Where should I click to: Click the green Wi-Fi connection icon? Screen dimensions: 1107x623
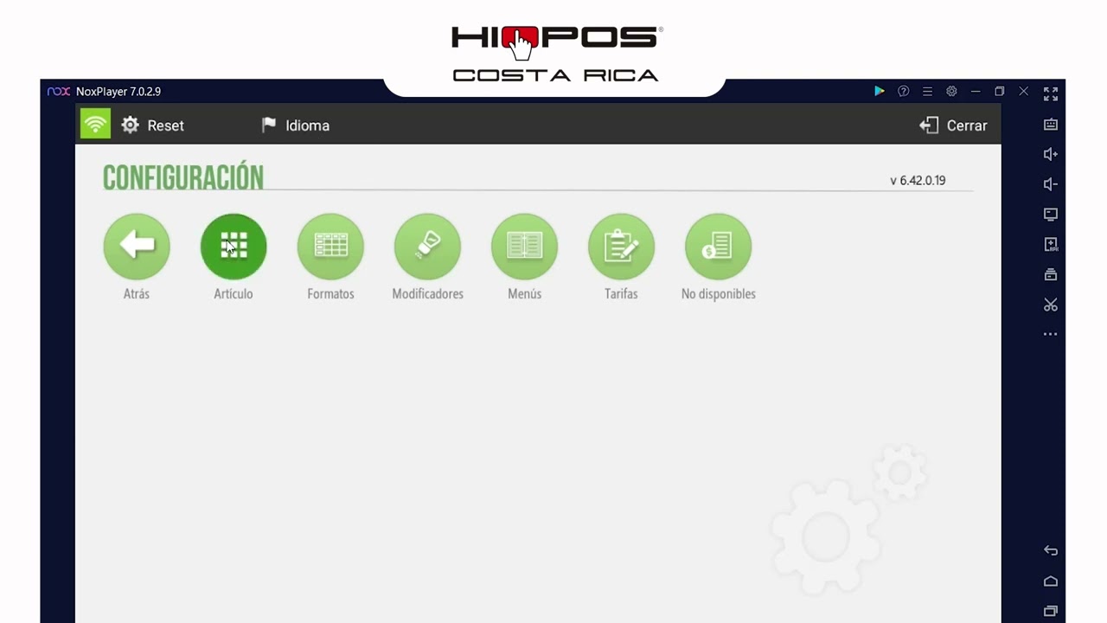pyautogui.click(x=95, y=125)
